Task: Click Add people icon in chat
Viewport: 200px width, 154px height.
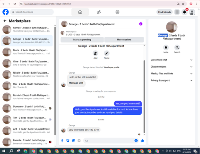Action: [95, 53]
